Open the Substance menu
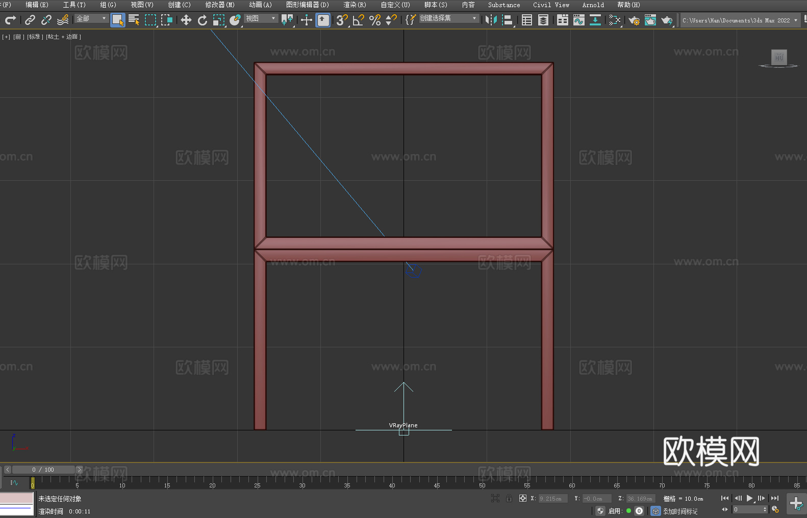 click(504, 5)
